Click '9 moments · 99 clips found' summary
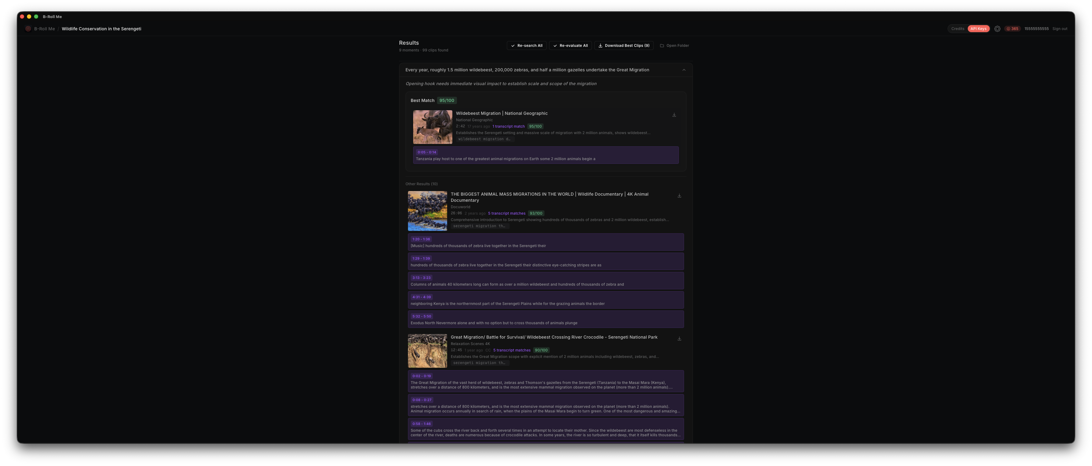The width and height of the screenshot is (1092, 466). point(424,50)
